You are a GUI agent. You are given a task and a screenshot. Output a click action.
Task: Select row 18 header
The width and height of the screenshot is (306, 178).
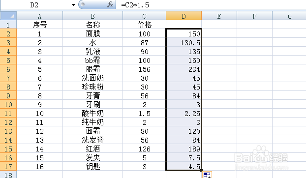[x=8, y=175]
